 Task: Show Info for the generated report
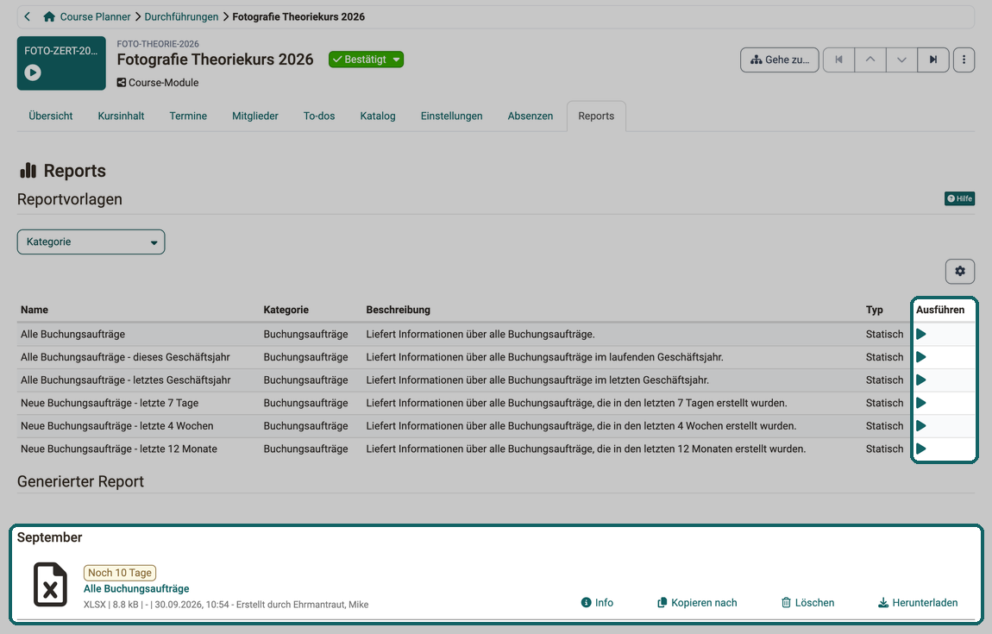click(x=597, y=602)
